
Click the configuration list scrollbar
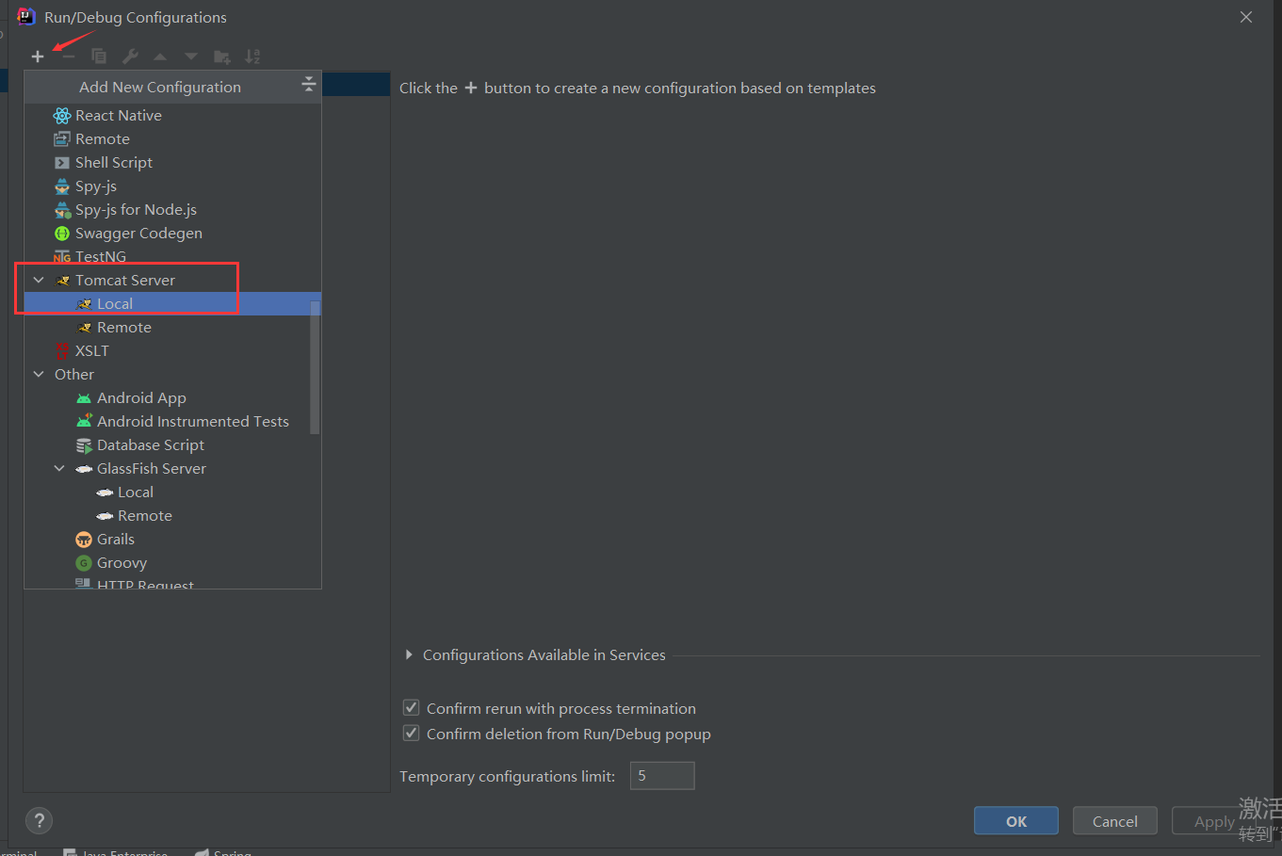pos(315,367)
